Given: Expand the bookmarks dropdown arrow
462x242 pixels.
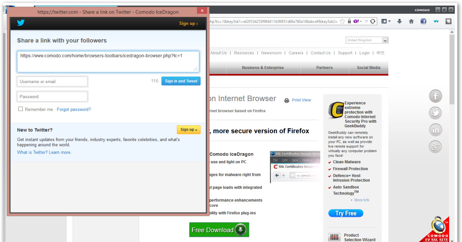Looking at the screenshot, I should tap(389, 21).
